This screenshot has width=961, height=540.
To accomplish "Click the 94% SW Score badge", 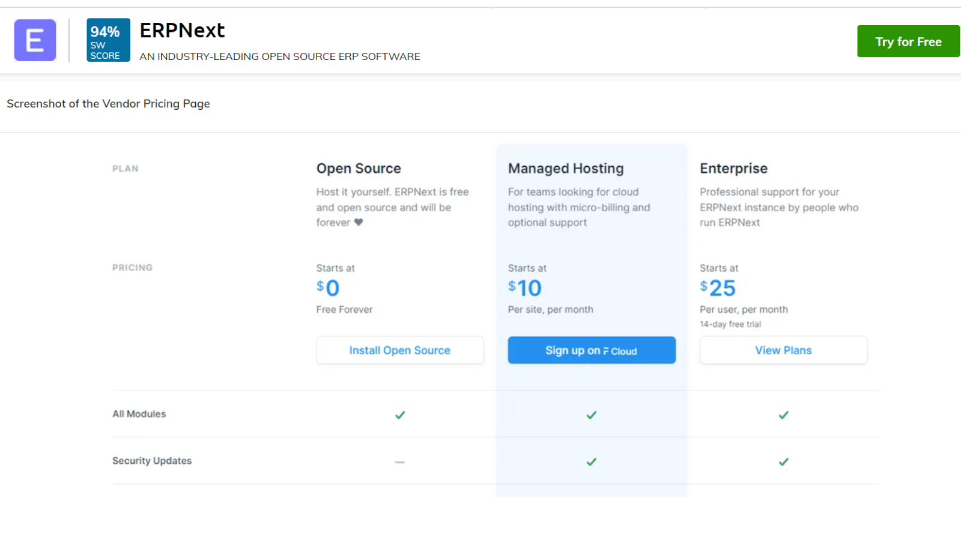I will 108,40.
